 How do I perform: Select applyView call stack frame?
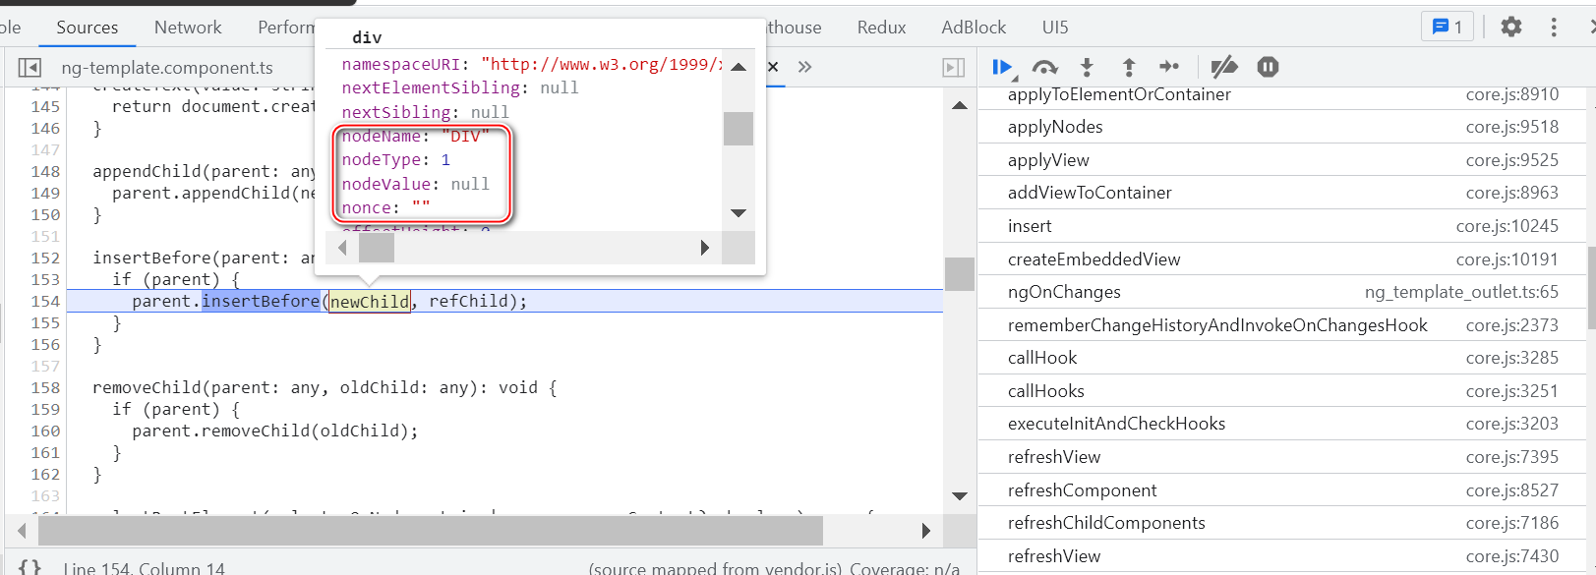1283,160
